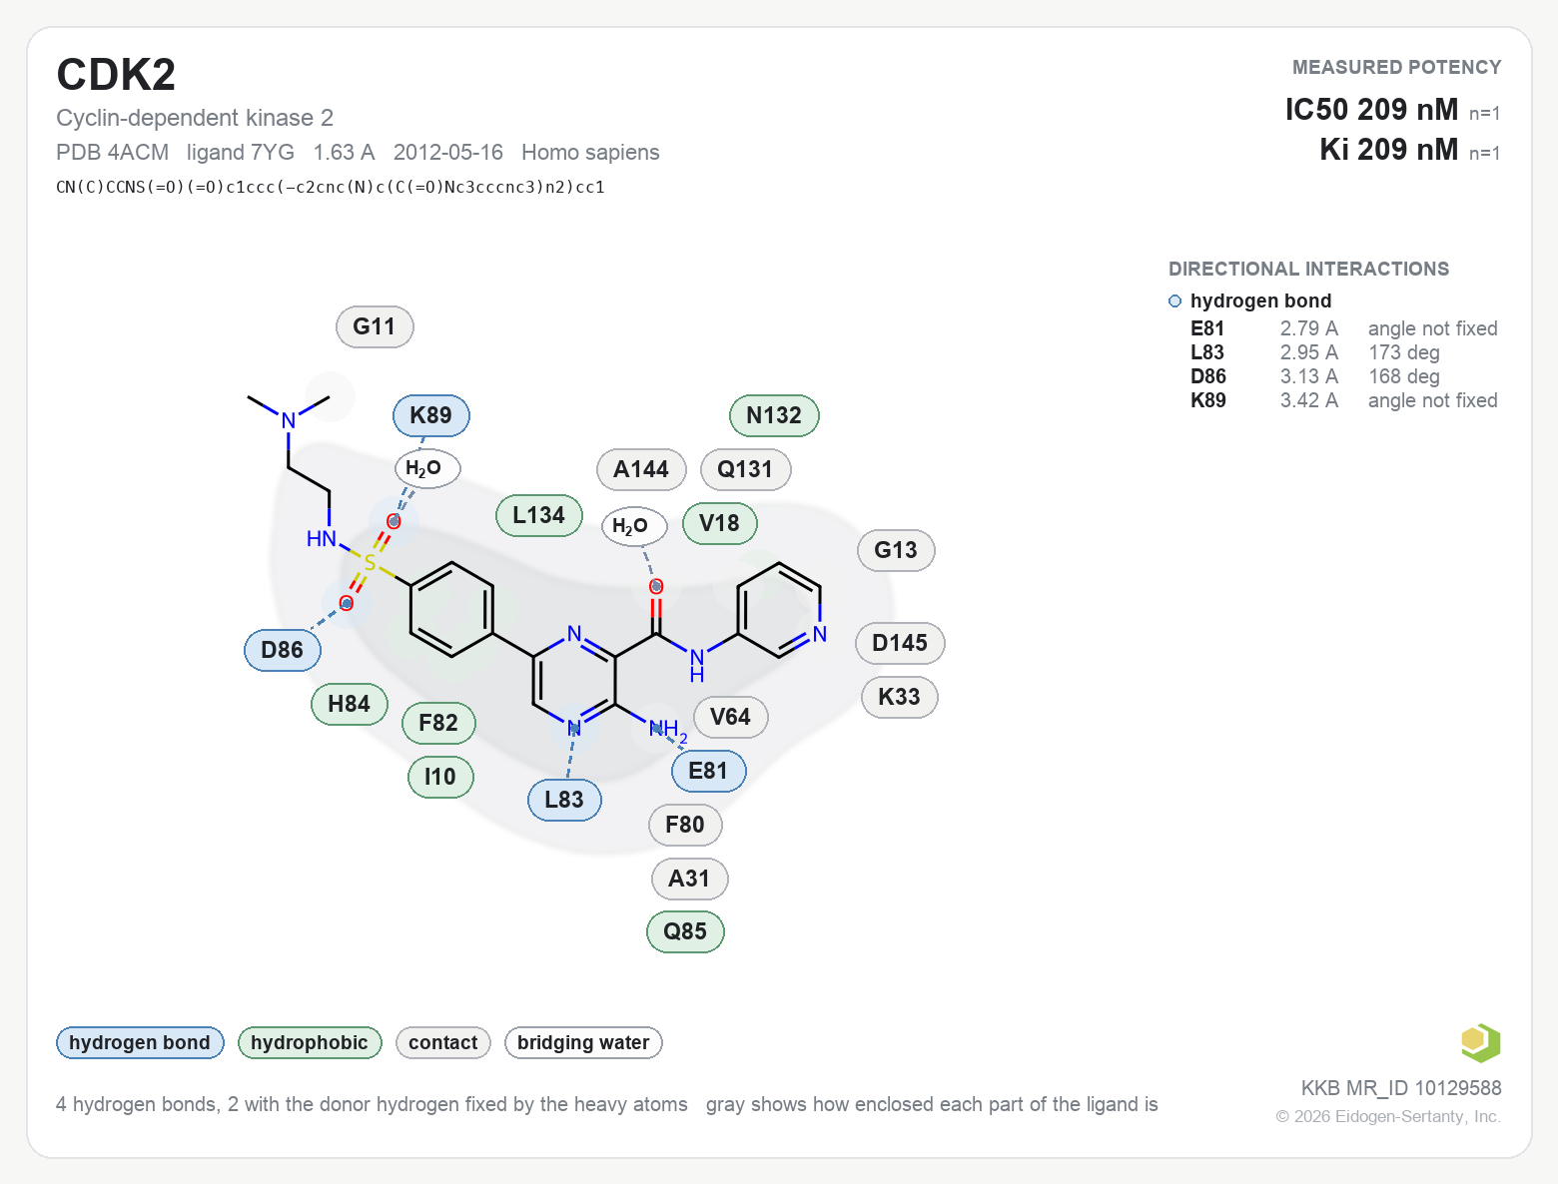
Task: Click the D145 residue label
Action: click(x=900, y=643)
